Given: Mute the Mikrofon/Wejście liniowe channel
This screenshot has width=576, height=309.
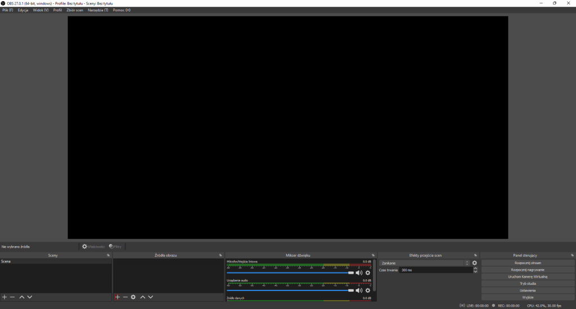Looking at the screenshot, I should (359, 272).
